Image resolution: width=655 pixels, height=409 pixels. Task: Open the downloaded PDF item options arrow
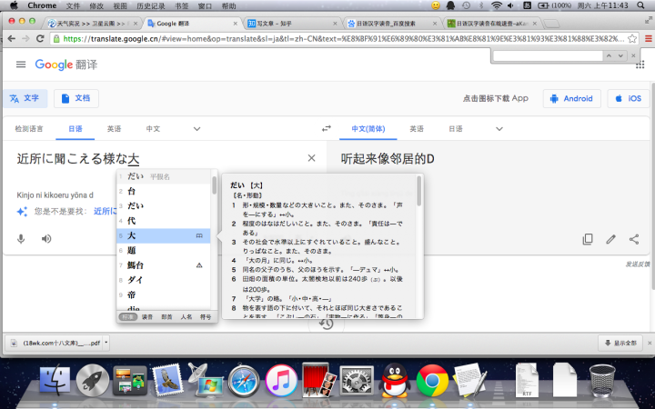pyautogui.click(x=106, y=343)
